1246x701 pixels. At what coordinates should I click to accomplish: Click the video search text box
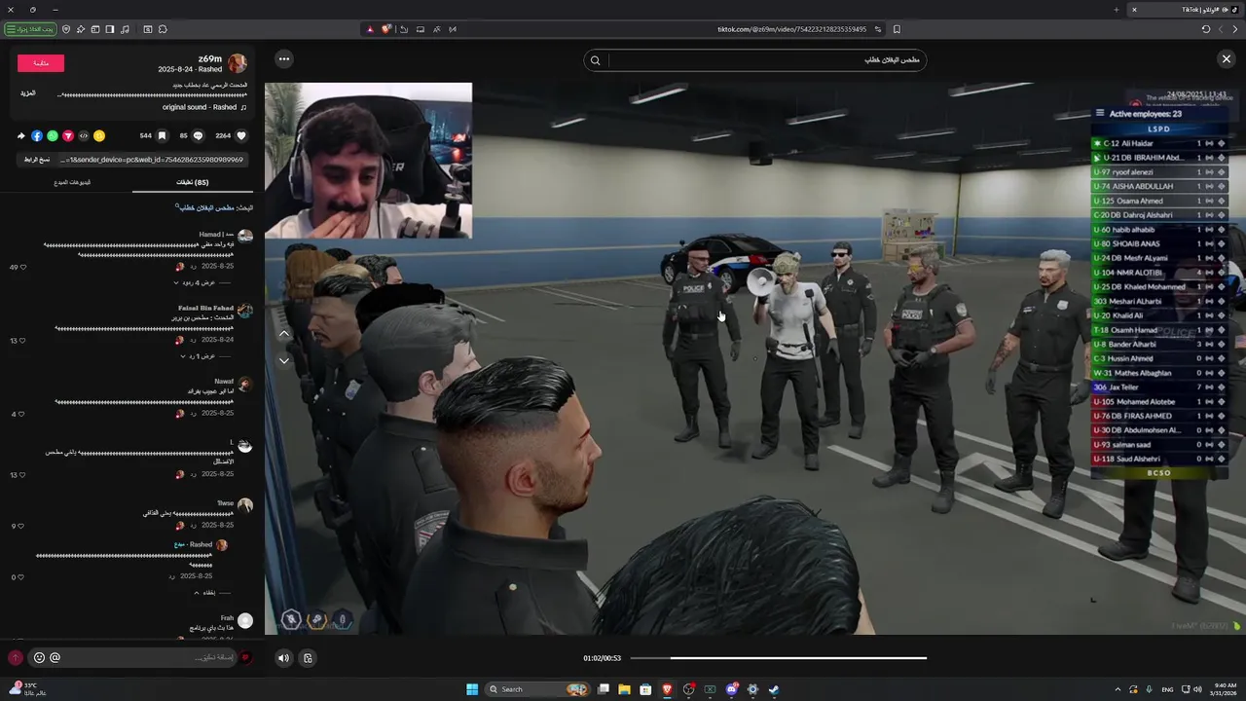[x=766, y=60]
